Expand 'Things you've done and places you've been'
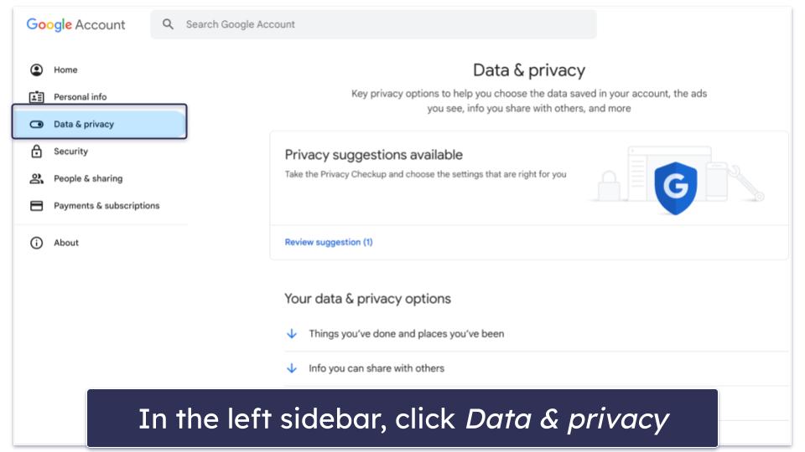Viewport: 805px width, 452px height. point(292,333)
